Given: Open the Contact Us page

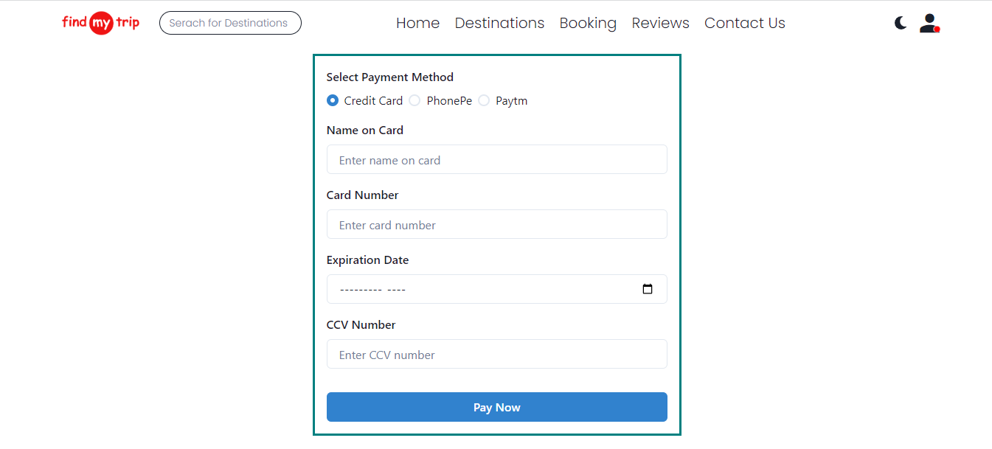Looking at the screenshot, I should tap(744, 23).
